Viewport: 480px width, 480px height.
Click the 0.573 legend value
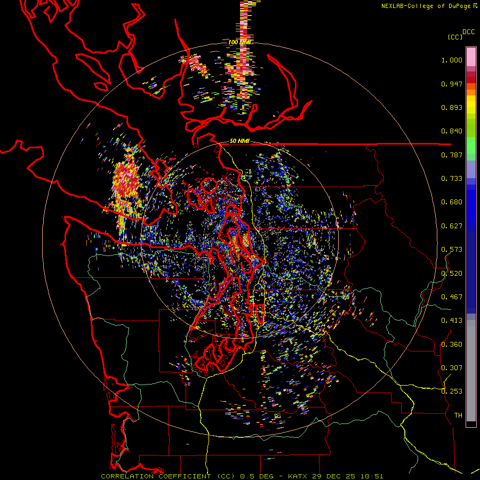tap(452, 250)
